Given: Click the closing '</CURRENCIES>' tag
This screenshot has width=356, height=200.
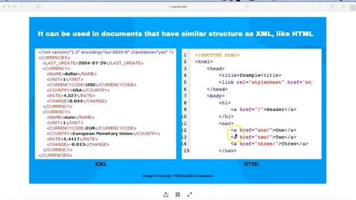Looking at the screenshot, I should click(x=55, y=156).
